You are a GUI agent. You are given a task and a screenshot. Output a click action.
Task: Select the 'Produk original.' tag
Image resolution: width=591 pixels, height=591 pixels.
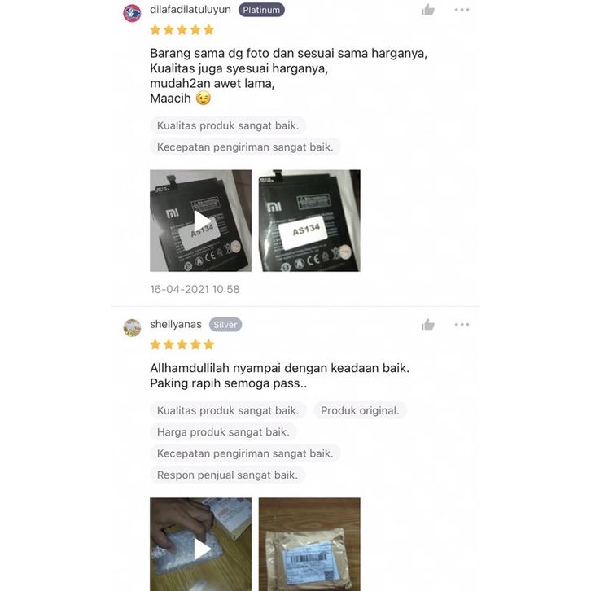tap(360, 410)
